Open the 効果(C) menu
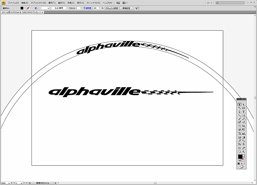 (71, 3)
